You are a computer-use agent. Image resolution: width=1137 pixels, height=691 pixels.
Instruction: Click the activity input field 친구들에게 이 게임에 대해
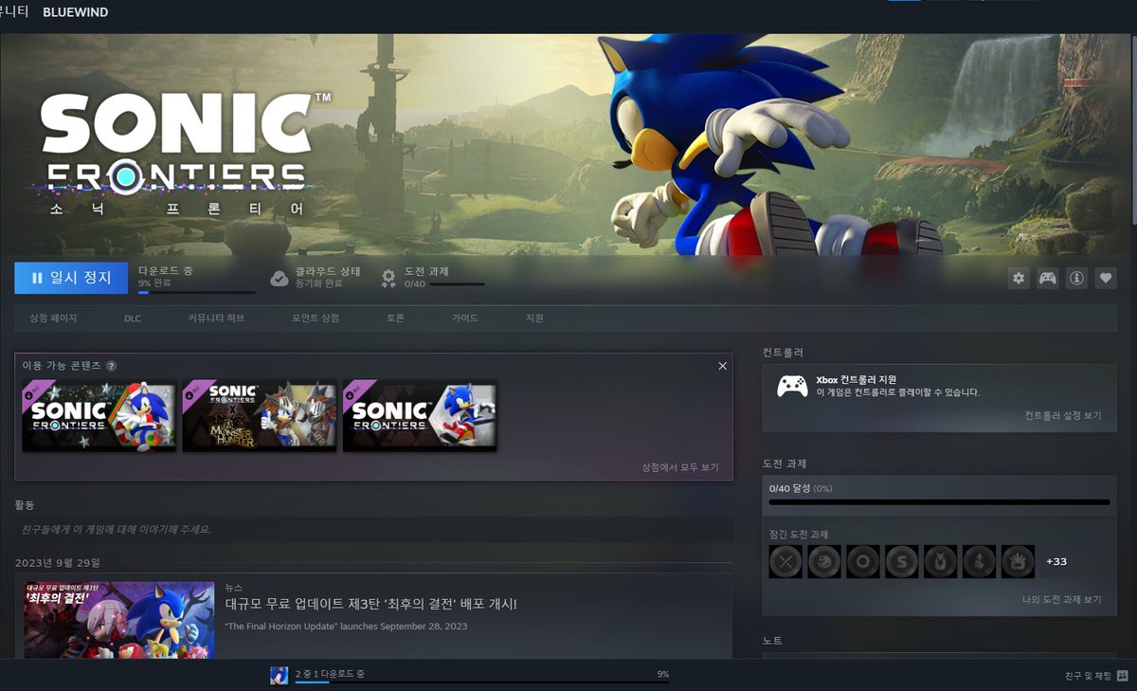[x=373, y=529]
